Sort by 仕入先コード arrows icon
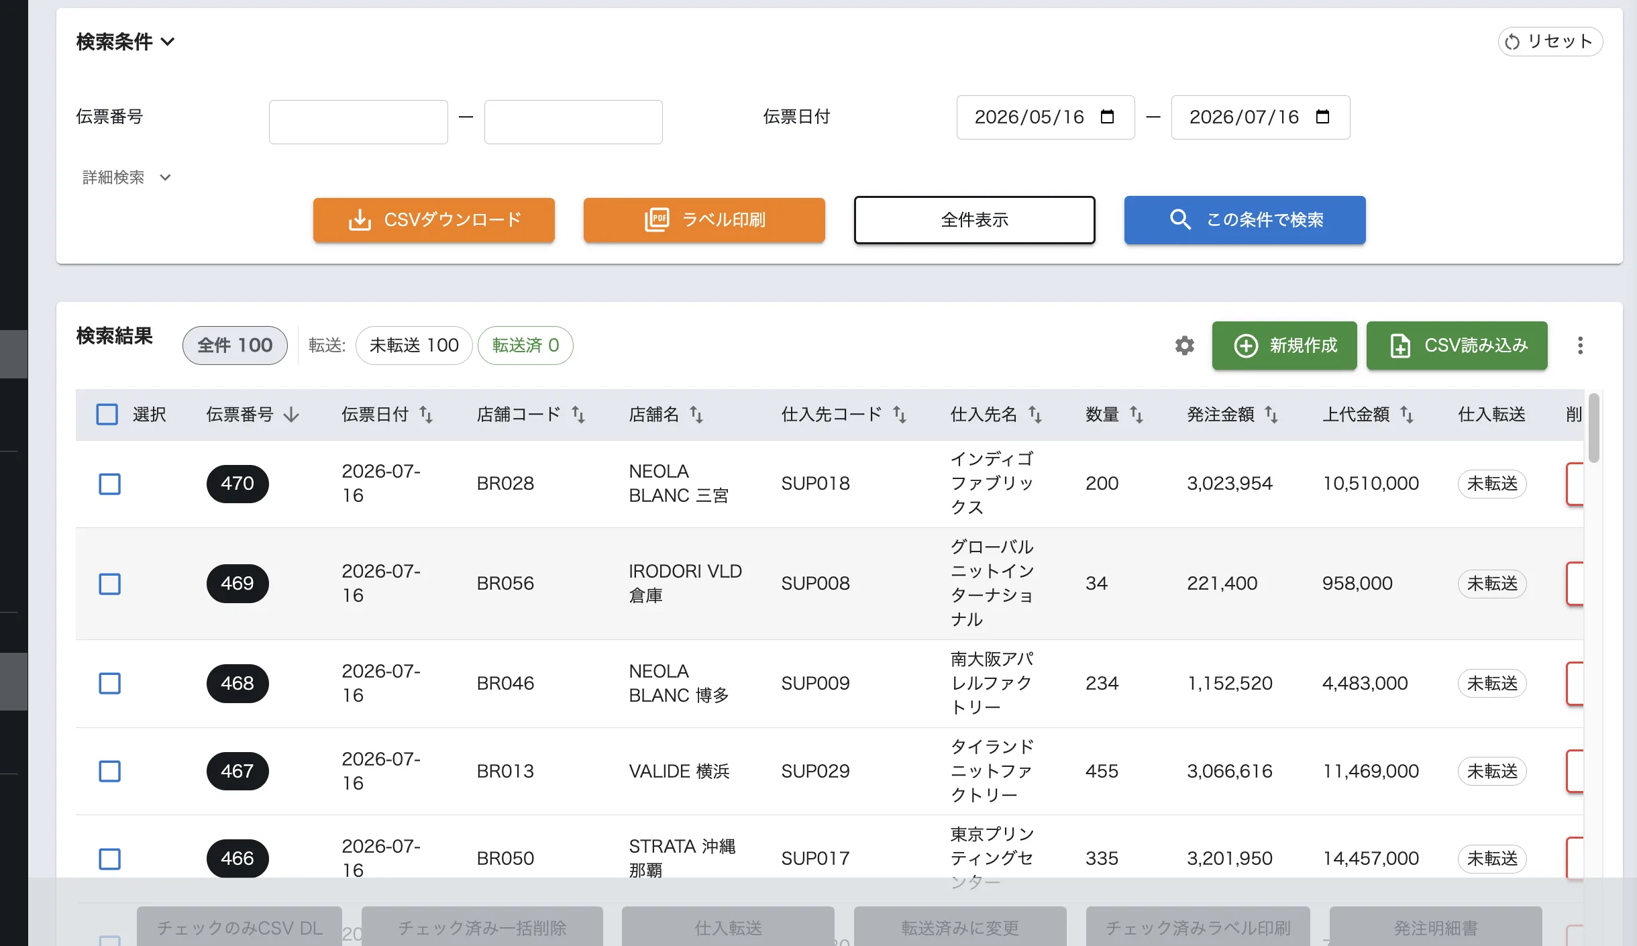The image size is (1637, 946). [x=900, y=415]
